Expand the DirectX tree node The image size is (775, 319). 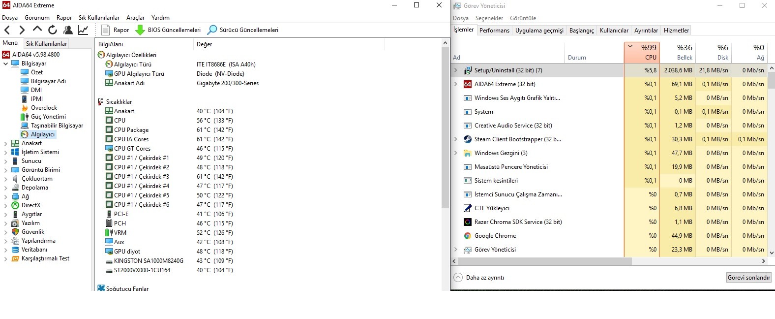pyautogui.click(x=5, y=205)
